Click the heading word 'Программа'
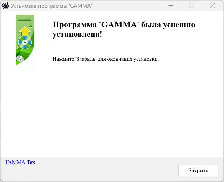The width and height of the screenshot is (224, 182). pos(72,25)
